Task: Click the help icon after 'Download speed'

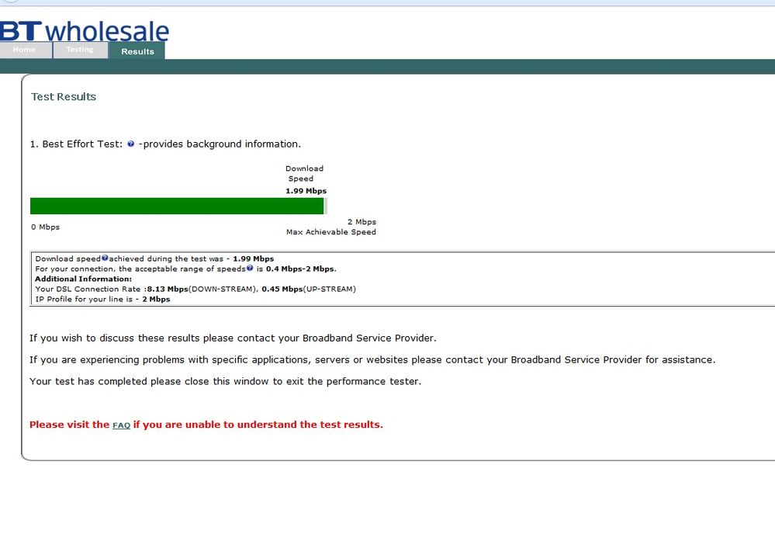Action: [x=105, y=258]
